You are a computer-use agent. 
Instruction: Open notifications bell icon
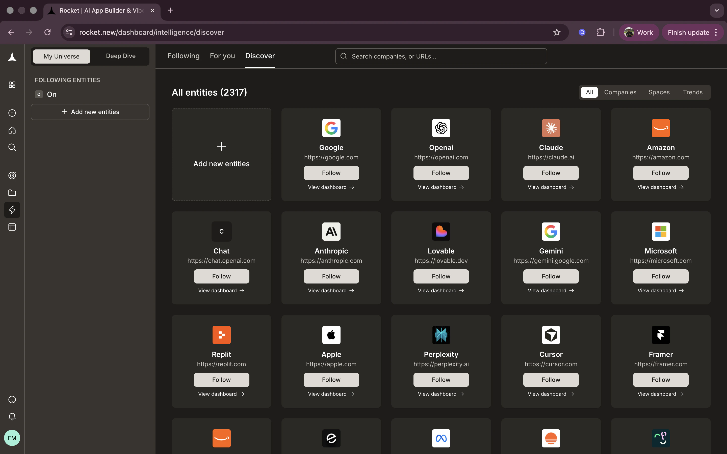(x=12, y=416)
